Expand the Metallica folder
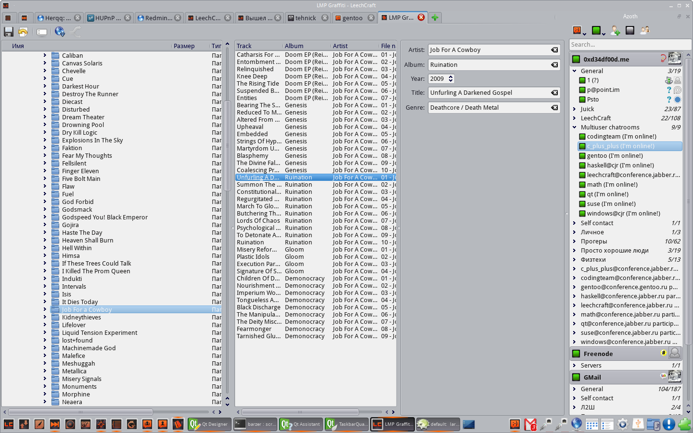 click(x=45, y=371)
